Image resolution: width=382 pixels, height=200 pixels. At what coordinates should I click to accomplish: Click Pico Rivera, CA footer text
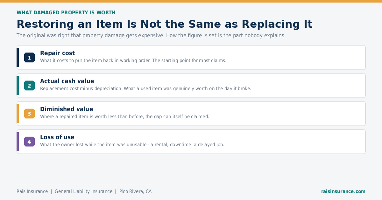135,191
